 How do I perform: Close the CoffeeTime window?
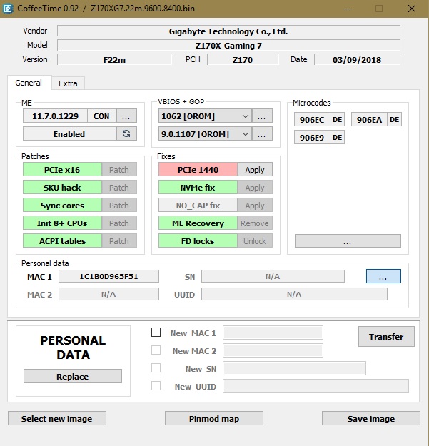[x=412, y=9]
